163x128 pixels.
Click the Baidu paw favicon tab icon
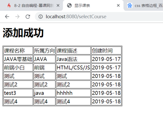pyautogui.click(x=130, y=6)
